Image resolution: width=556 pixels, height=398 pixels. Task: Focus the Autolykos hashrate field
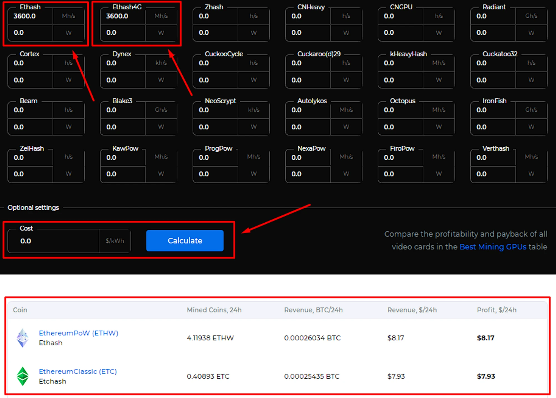pos(308,110)
